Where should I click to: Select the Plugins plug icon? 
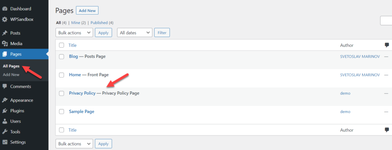[5, 111]
